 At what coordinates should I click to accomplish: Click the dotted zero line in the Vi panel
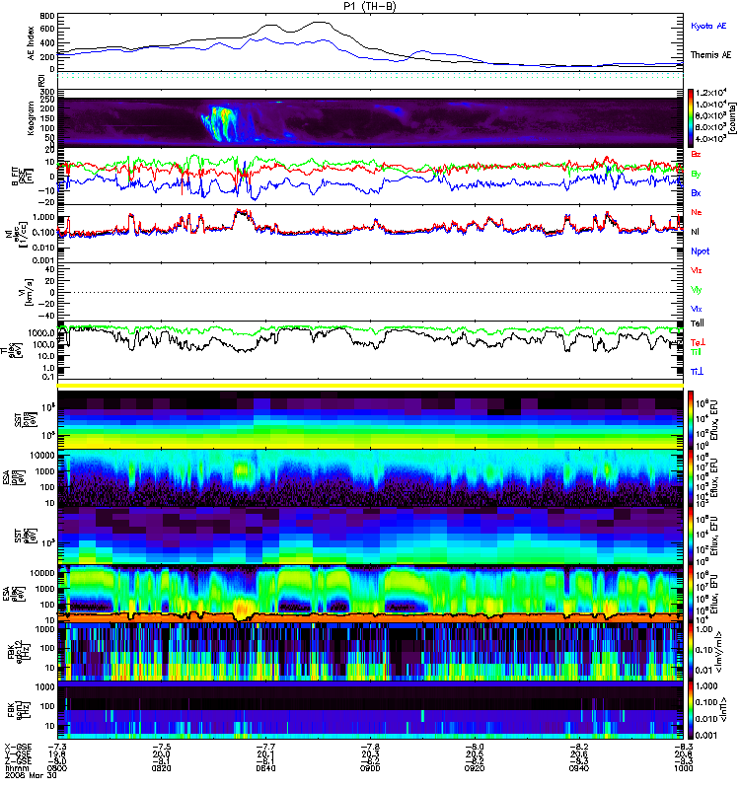370,292
